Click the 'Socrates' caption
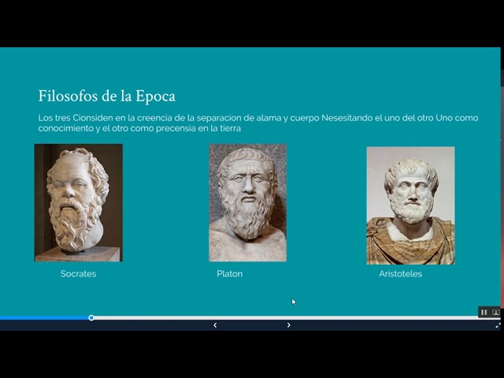504x378 pixels. tap(79, 274)
